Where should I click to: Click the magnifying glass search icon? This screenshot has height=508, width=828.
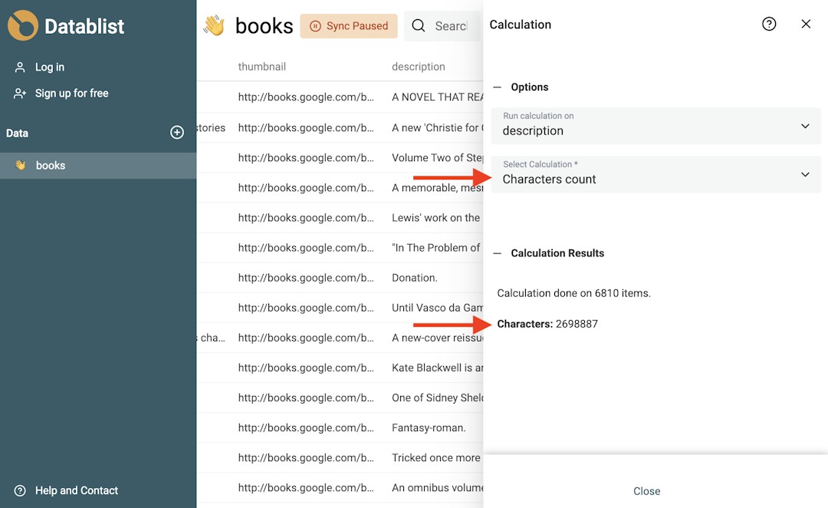point(418,25)
